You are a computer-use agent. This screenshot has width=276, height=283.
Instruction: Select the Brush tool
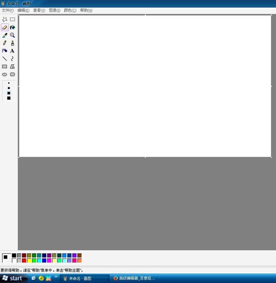[x=13, y=43]
